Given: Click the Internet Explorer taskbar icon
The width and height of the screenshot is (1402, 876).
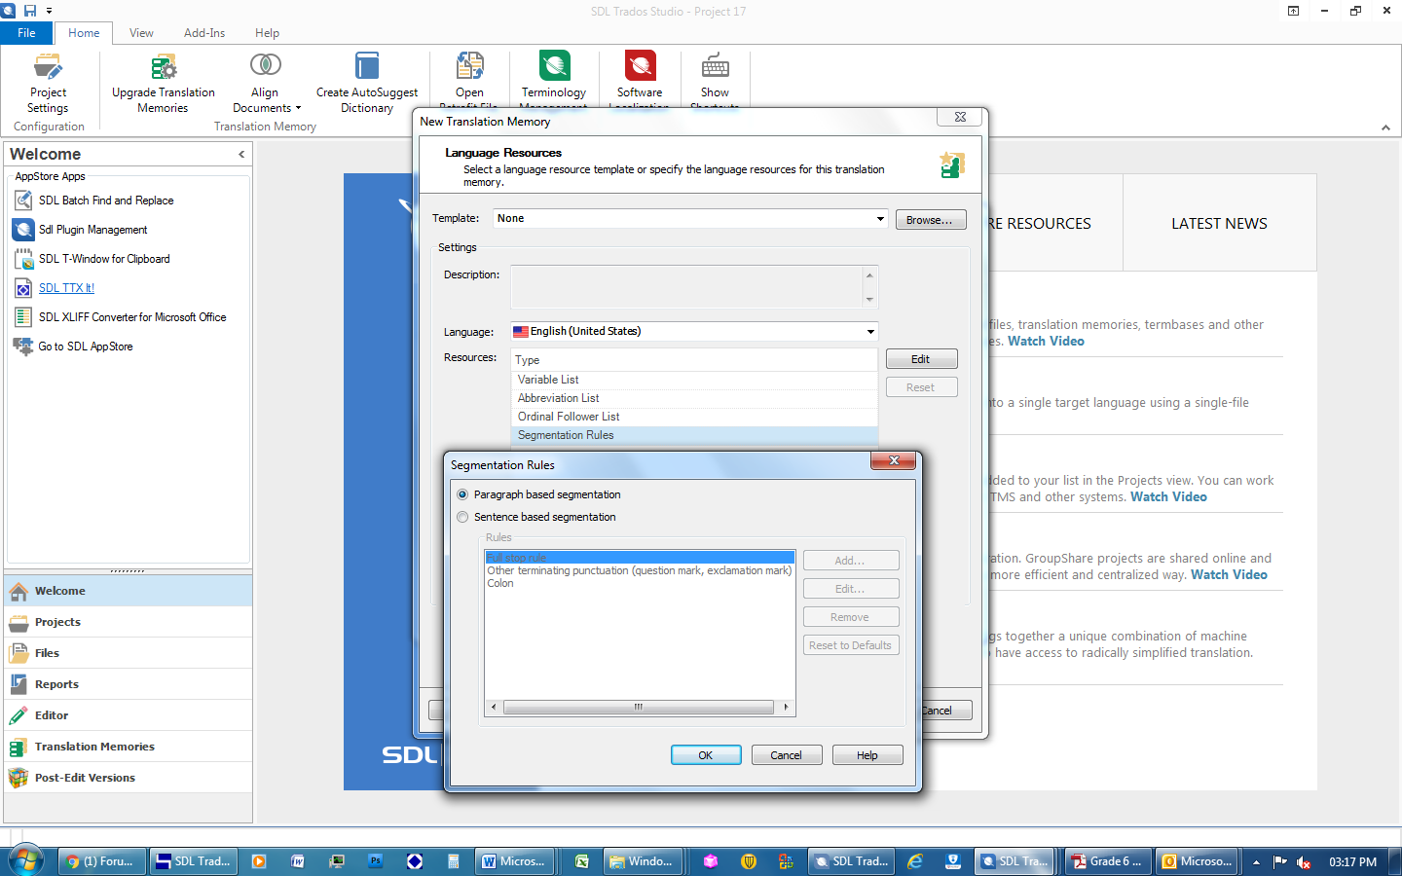Looking at the screenshot, I should (x=915, y=861).
